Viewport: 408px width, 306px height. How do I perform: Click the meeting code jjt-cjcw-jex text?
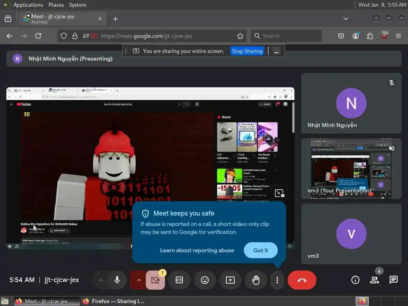62,280
